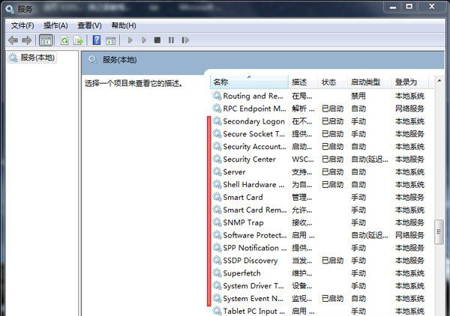
Task: Click the 服务(本地) header in the right pane
Action: click(x=120, y=60)
